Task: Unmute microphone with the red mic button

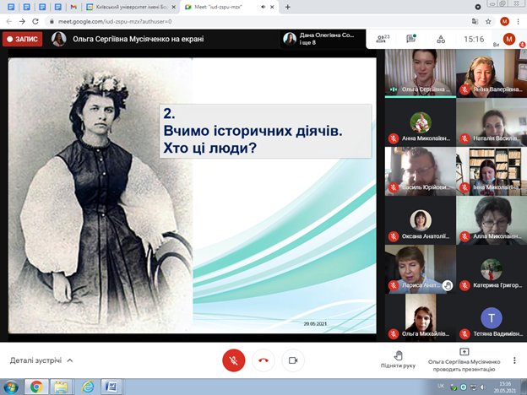Action: [x=234, y=360]
